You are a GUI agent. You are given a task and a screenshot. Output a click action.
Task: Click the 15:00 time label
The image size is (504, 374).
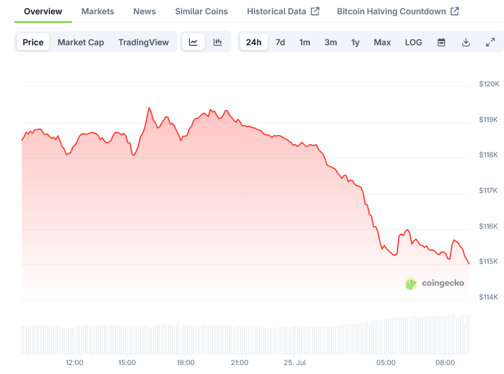click(127, 363)
